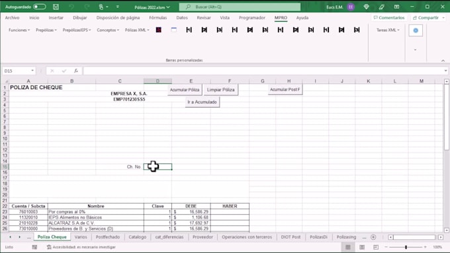Switch to Page Layout view icon
This screenshot has width=450, height=253.
pyautogui.click(x=362, y=247)
